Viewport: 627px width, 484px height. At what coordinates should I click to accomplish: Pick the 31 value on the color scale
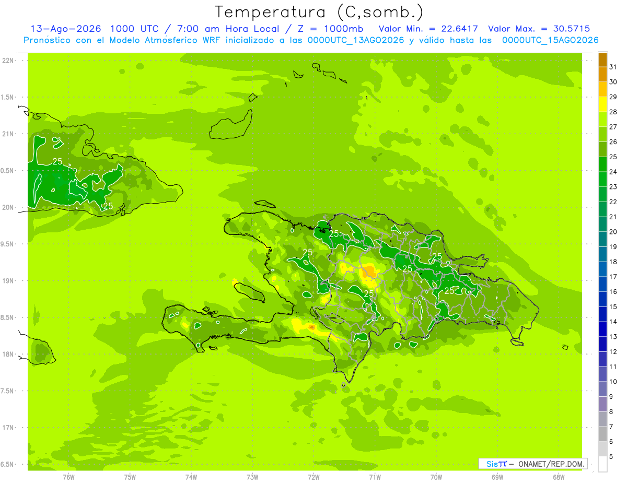coord(613,67)
